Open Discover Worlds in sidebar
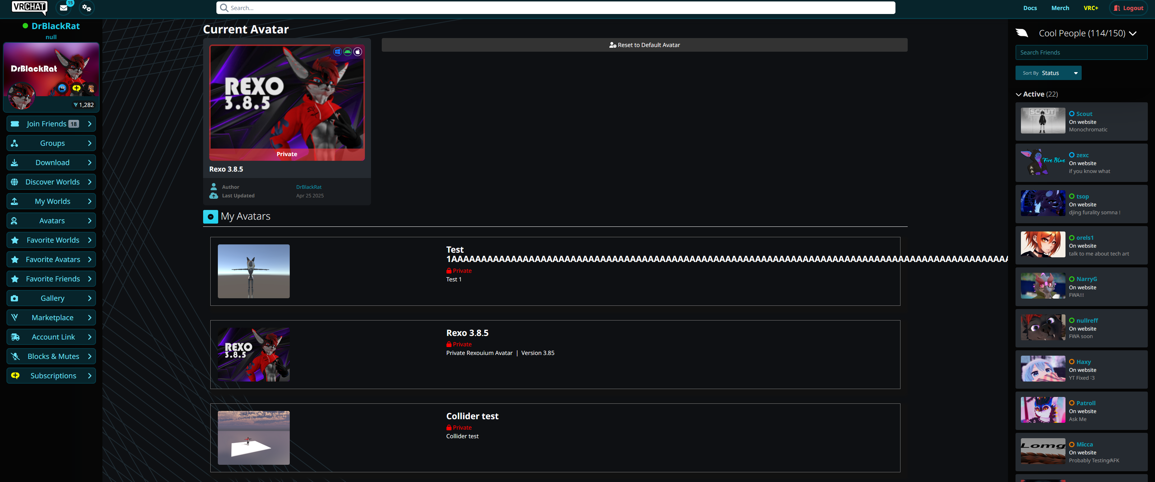 point(51,182)
